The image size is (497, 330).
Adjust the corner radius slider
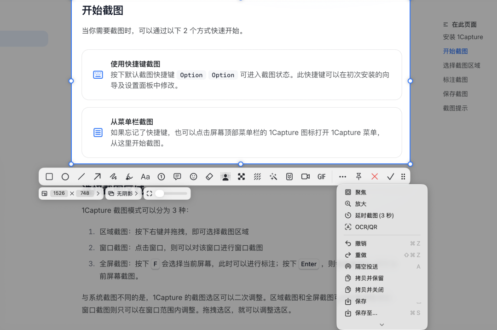pos(172,193)
